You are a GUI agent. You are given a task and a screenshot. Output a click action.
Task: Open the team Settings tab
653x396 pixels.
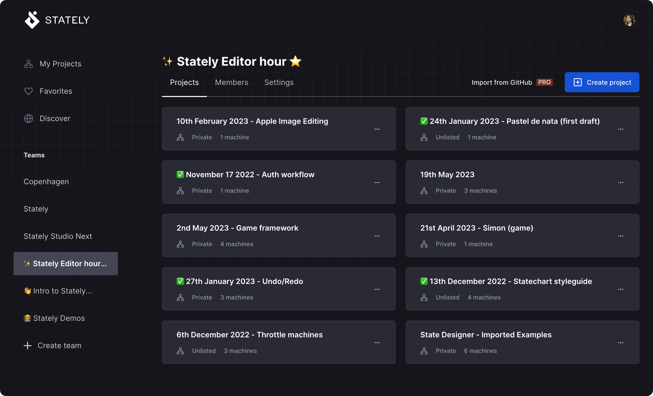(279, 82)
